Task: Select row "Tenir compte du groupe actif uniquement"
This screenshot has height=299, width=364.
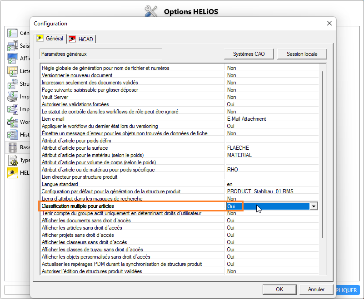Action: (179, 213)
